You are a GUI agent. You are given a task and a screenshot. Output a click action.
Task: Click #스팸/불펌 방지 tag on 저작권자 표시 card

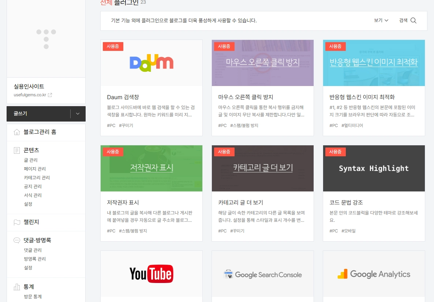pyautogui.click(x=133, y=231)
